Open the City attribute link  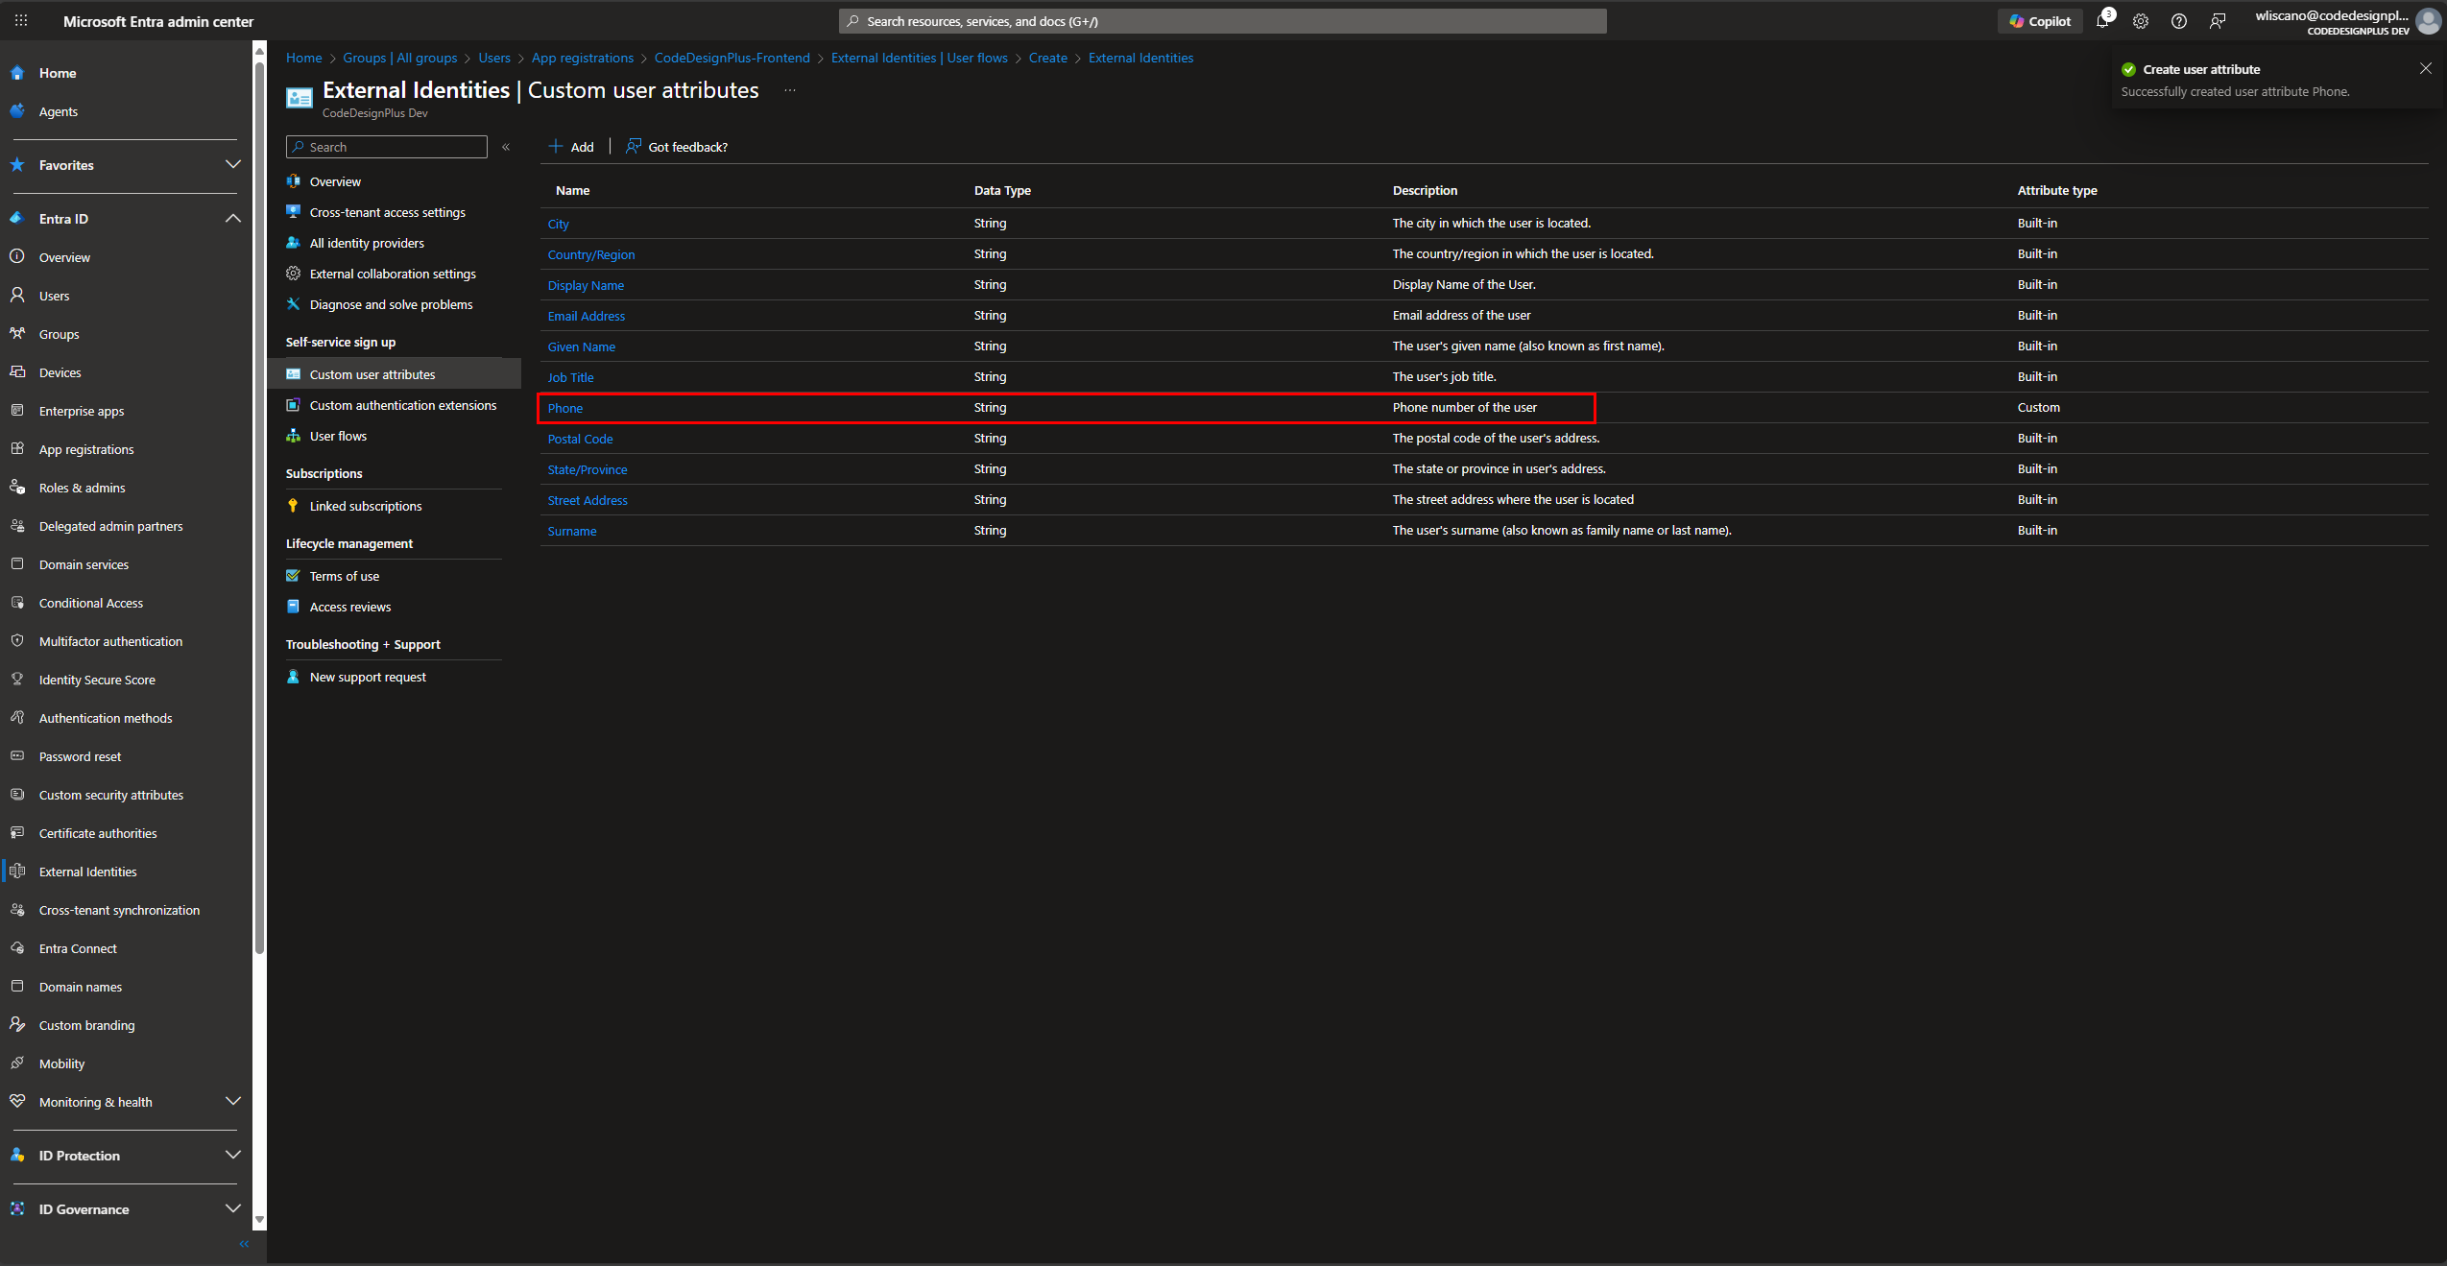click(x=559, y=224)
